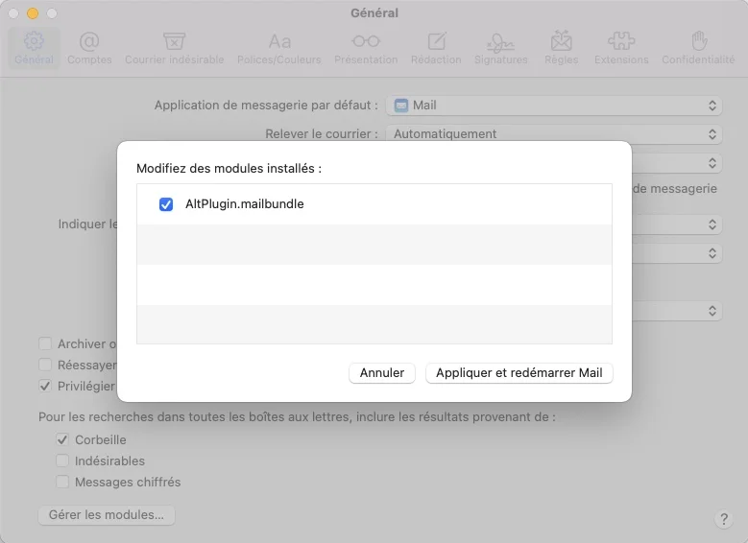Select AltPlugin.mailbundle row text
The height and width of the screenshot is (543, 748).
245,204
